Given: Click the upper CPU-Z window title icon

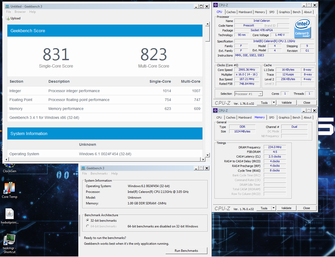Looking at the screenshot, I should point(216,5).
